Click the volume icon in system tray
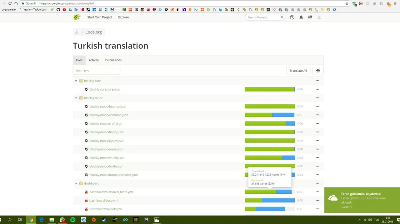400x224 pixels. point(370,220)
